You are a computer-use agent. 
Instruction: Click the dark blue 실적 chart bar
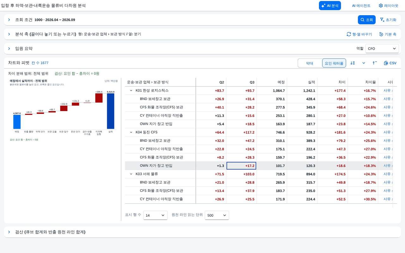[x=110, y=111]
